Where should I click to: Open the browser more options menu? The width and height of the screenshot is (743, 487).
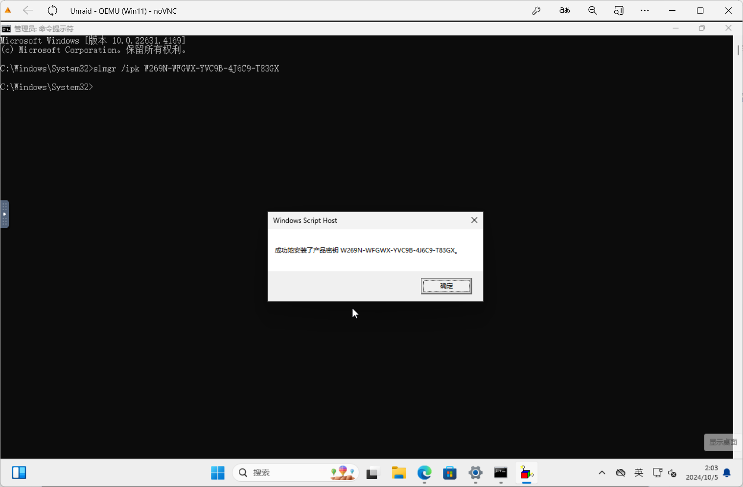tap(645, 11)
